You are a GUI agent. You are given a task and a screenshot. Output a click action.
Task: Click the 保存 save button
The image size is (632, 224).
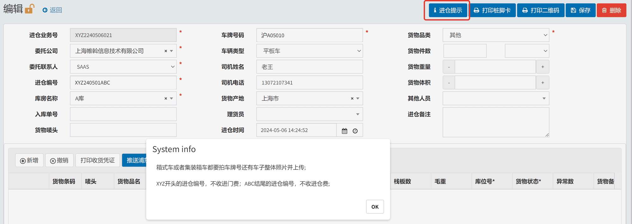coord(580,10)
